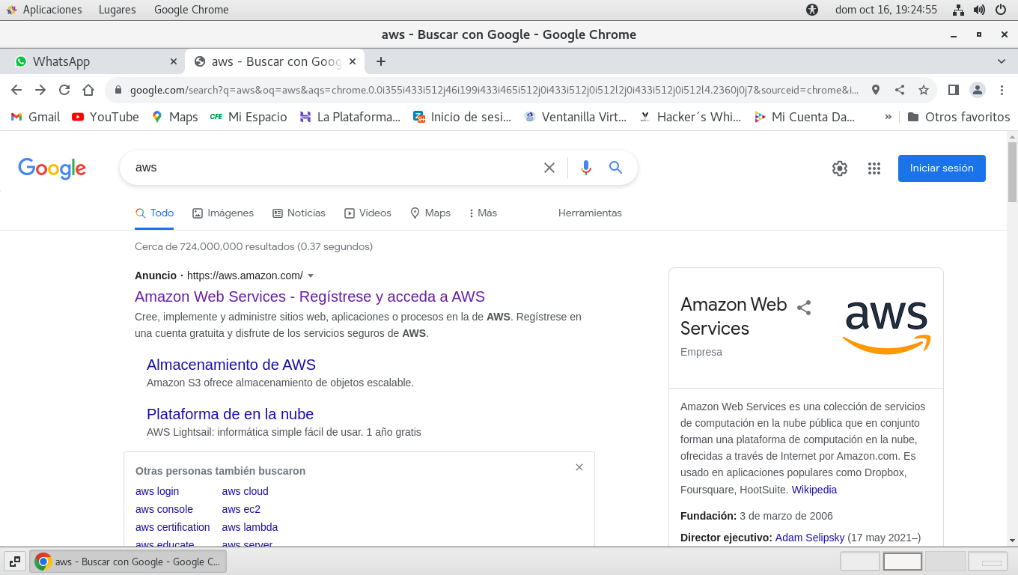The width and height of the screenshot is (1018, 575).
Task: Click inside the Google search field
Action: [x=329, y=168]
